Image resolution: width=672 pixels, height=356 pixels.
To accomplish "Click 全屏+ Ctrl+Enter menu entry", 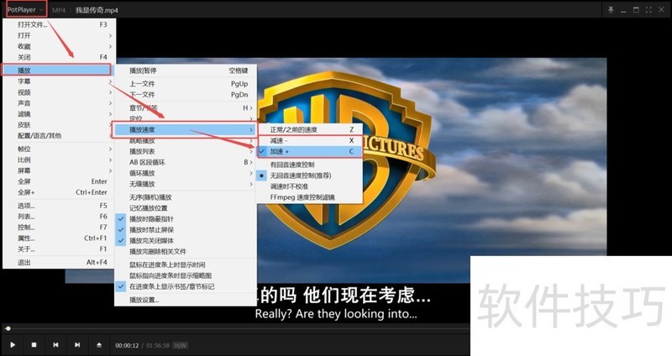I will click(58, 192).
